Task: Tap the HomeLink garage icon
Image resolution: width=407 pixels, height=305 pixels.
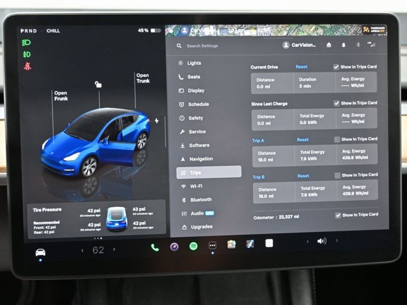Action: pos(329,45)
